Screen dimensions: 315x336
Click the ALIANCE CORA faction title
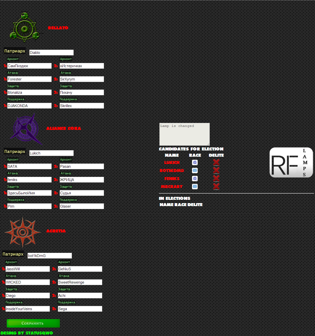pyautogui.click(x=64, y=128)
